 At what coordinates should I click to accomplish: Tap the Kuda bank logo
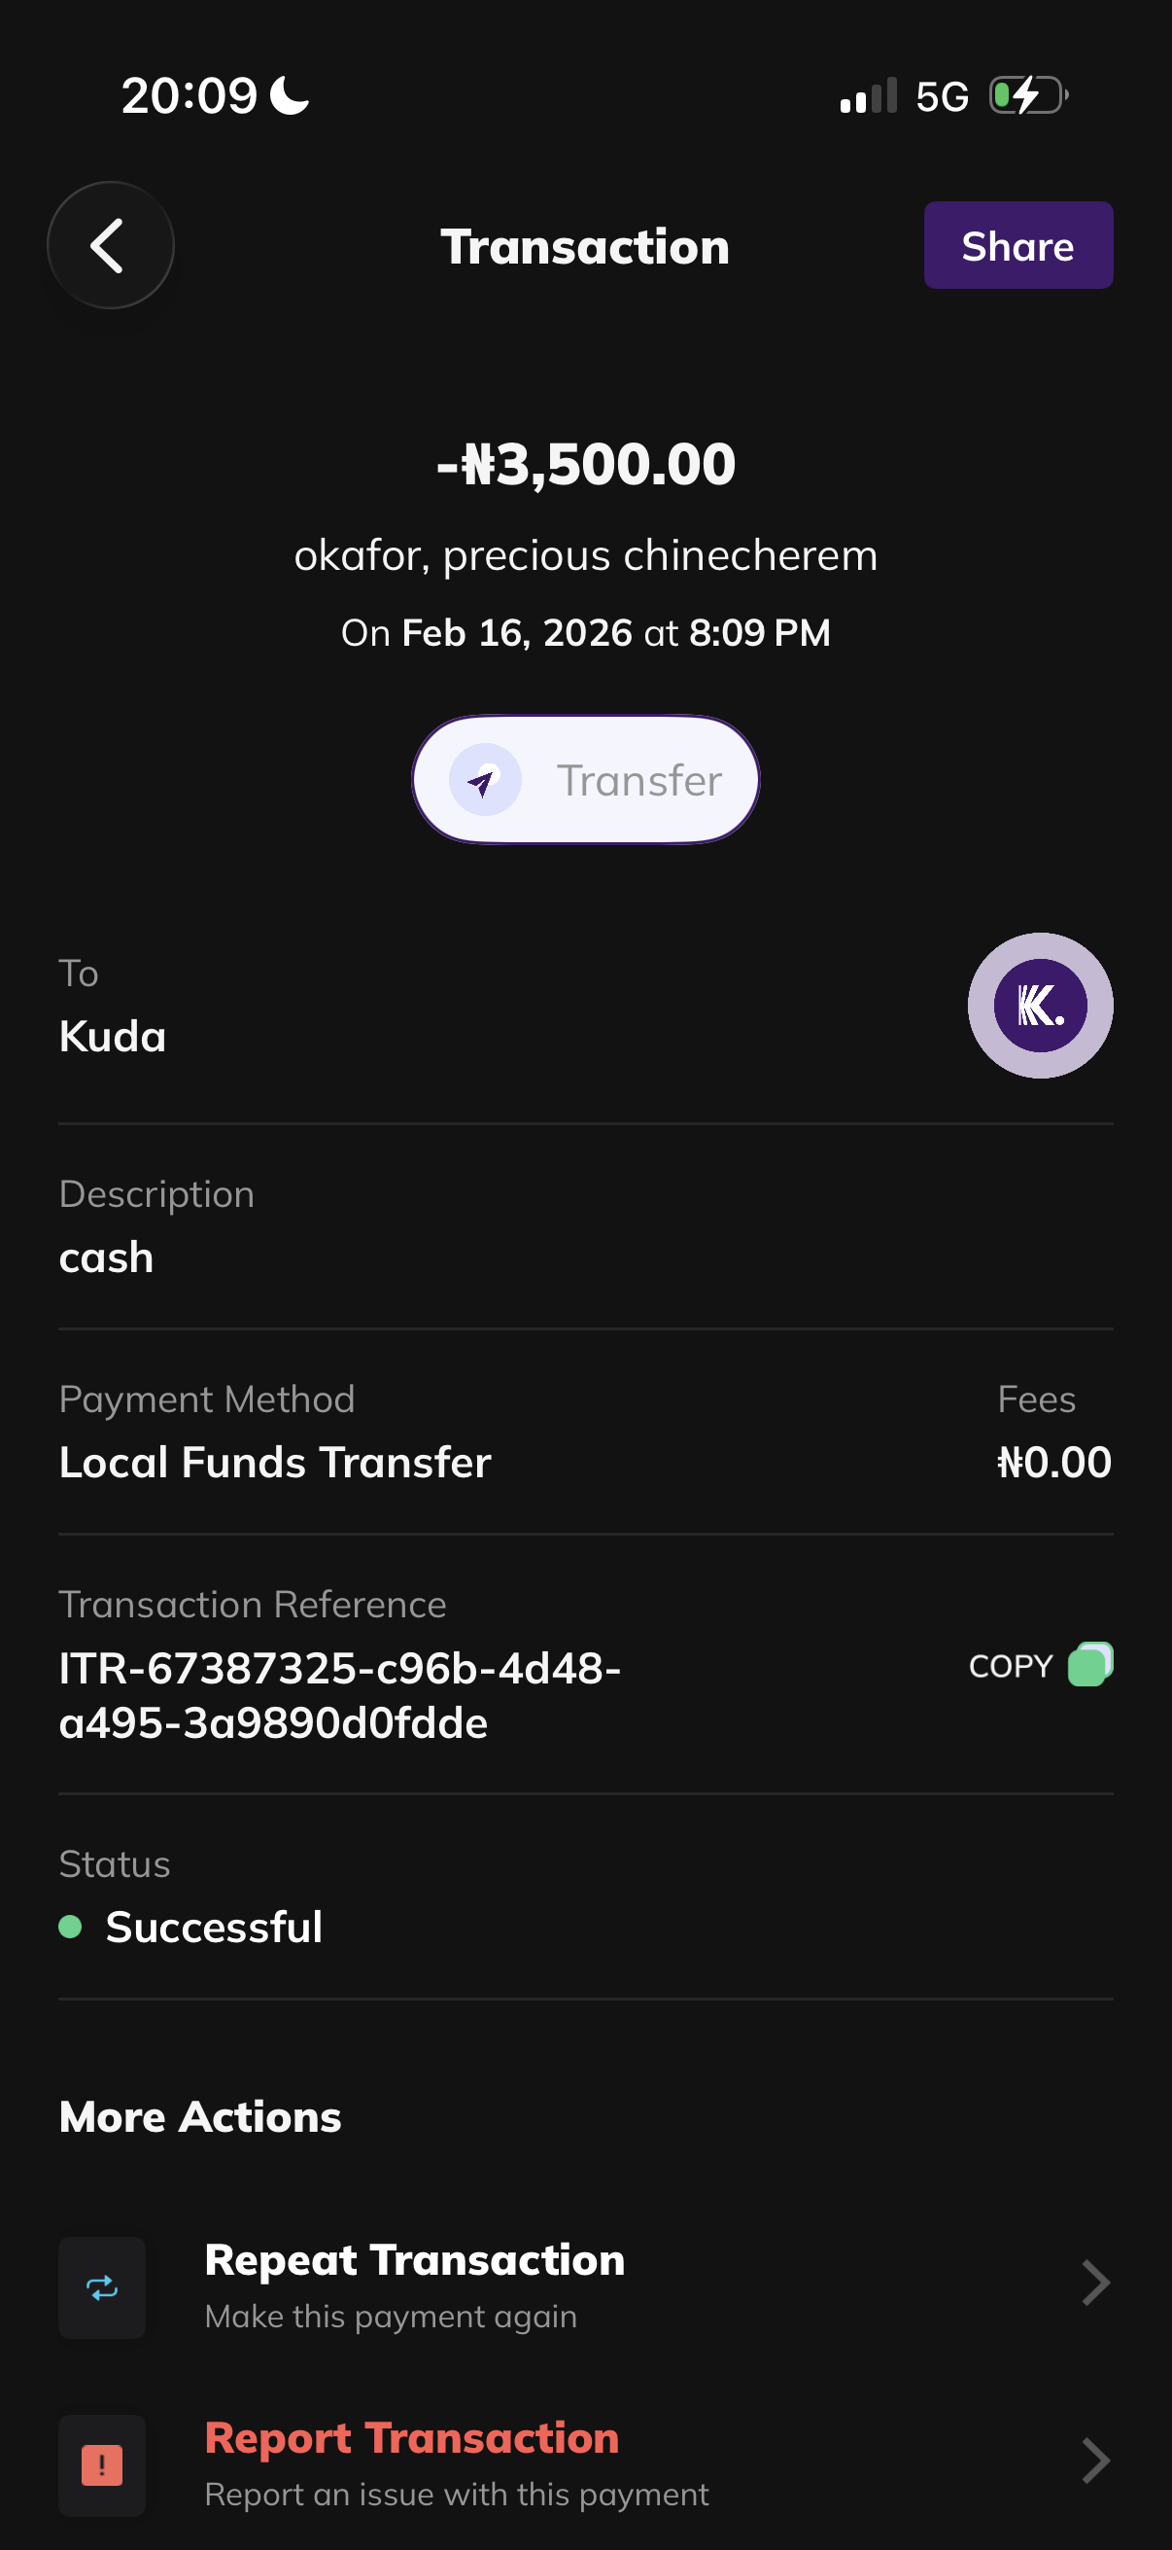click(1040, 1005)
